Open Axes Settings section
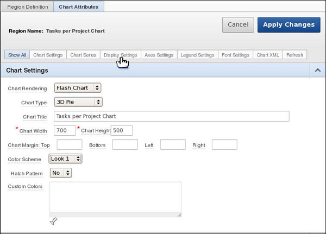 pos(159,55)
